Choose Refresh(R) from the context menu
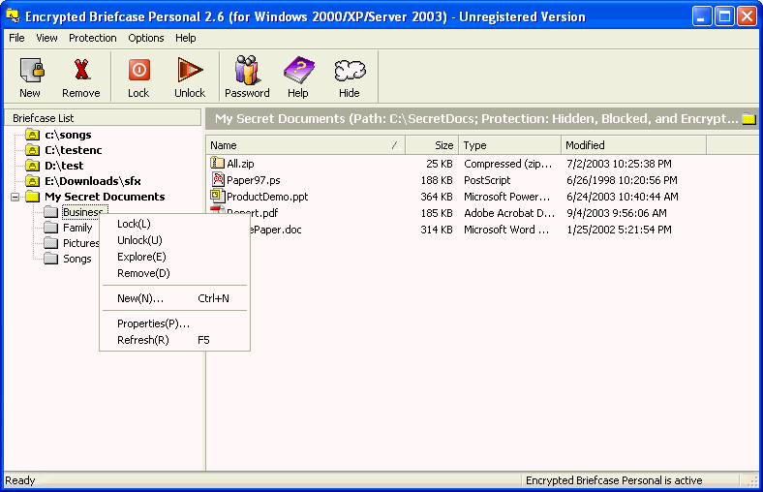763x492 pixels. point(174,340)
